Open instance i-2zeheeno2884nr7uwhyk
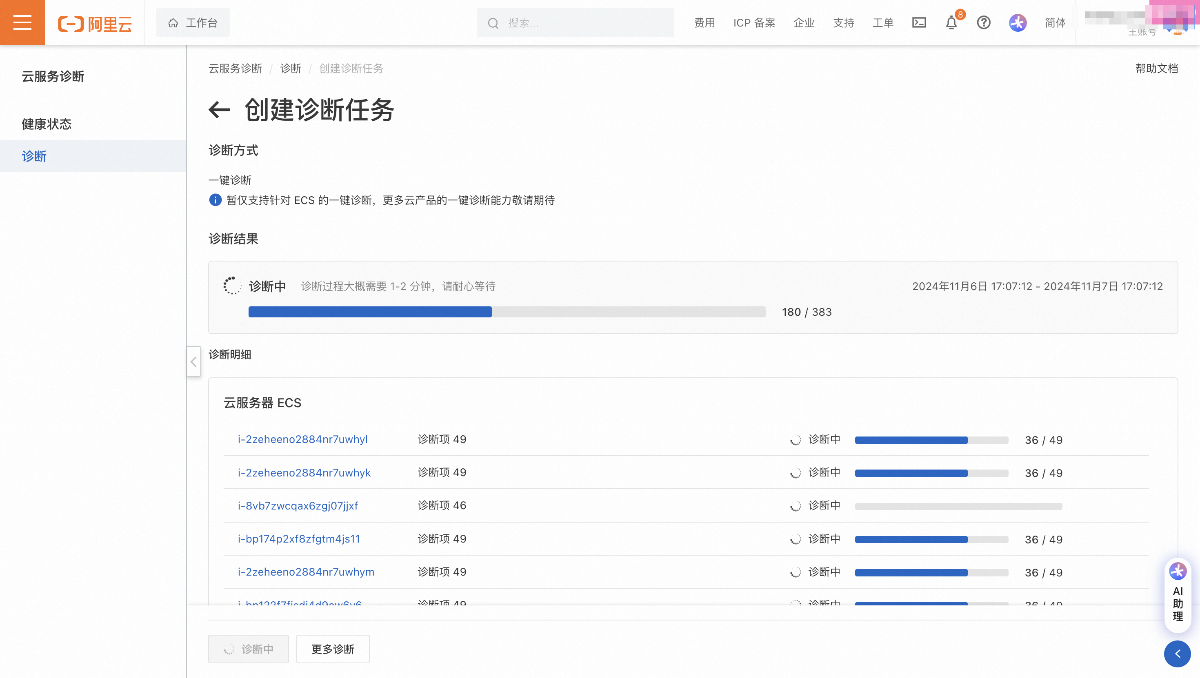 (304, 473)
